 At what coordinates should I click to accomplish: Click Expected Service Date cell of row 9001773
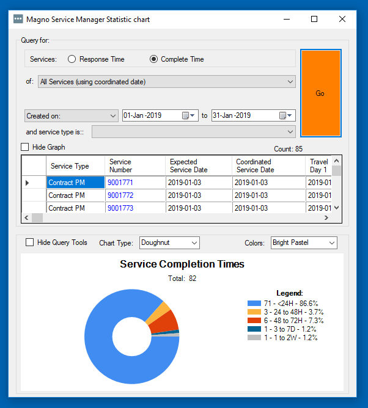199,208
